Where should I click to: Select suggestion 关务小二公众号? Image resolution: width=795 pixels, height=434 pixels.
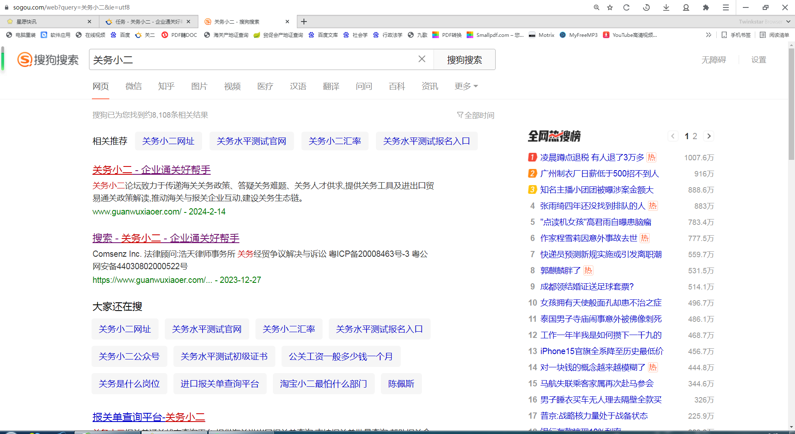click(129, 357)
